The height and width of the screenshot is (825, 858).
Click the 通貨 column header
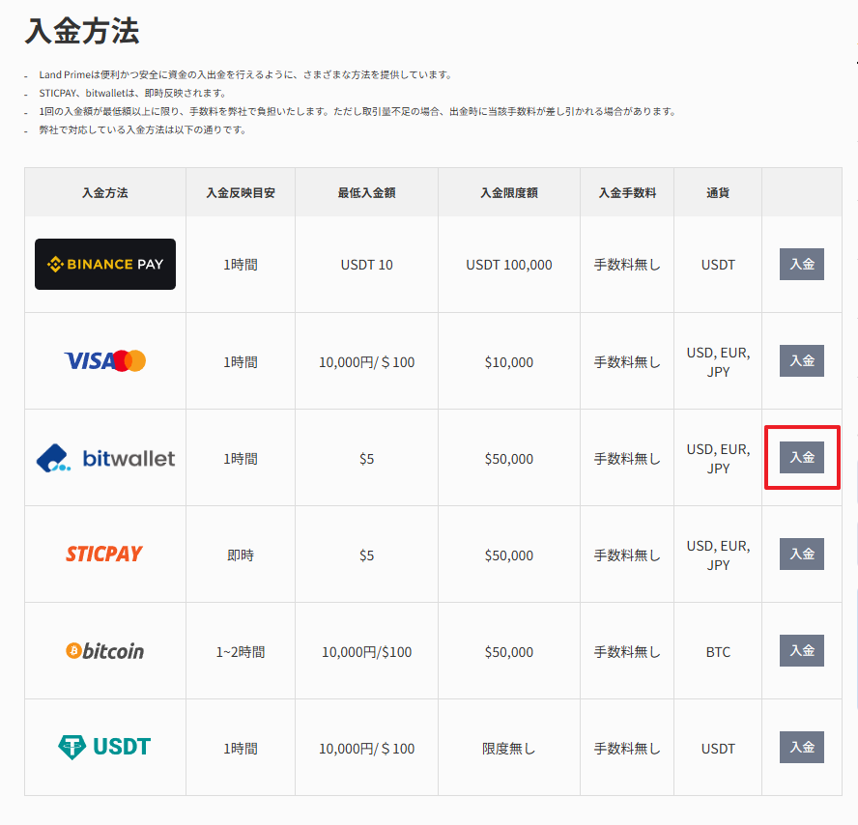(717, 192)
